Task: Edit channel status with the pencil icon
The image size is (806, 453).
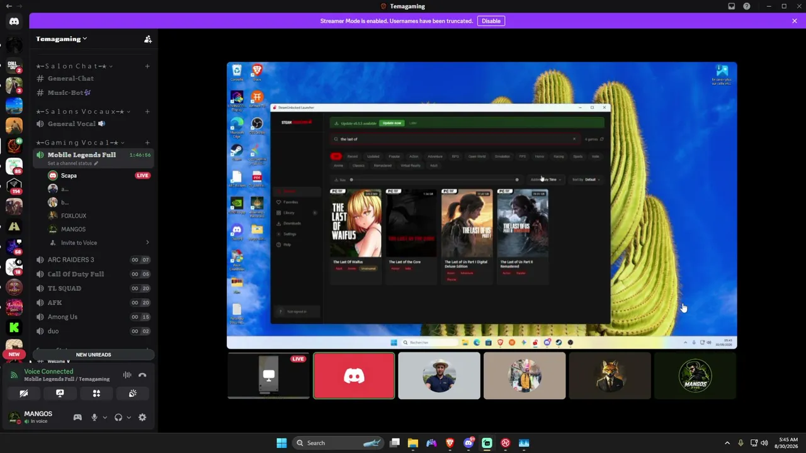Action: [x=96, y=164]
